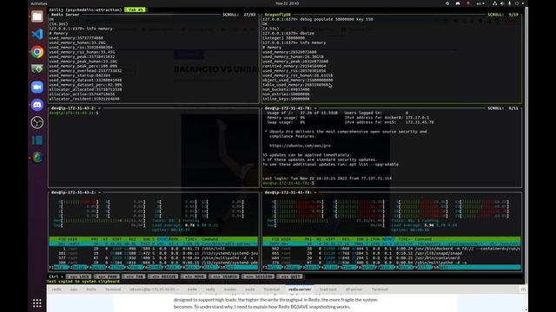Click RESIZE mode in Zellij status bar
556x312 pixels.
tap(163, 276)
